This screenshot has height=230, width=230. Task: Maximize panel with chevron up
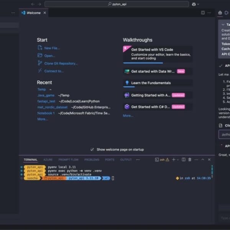click(x=203, y=159)
